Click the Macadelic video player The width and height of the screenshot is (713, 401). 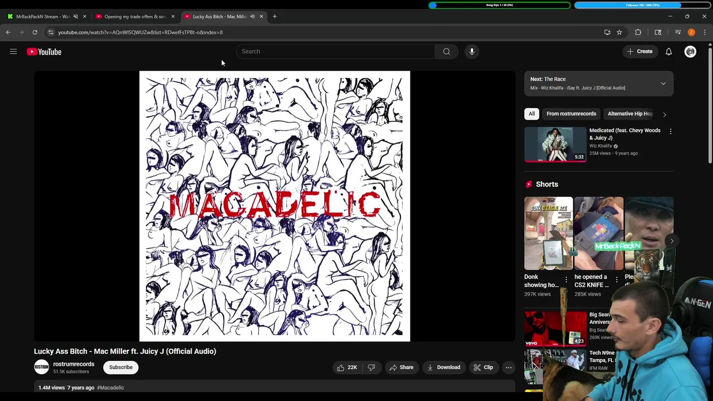(275, 206)
